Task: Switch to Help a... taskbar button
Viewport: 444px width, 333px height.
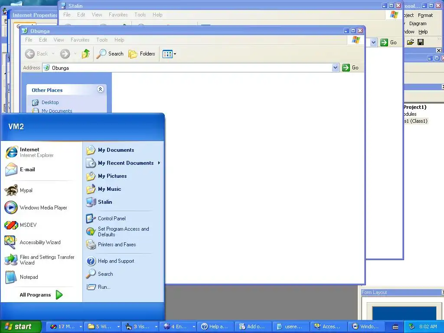Action: [x=216, y=326]
